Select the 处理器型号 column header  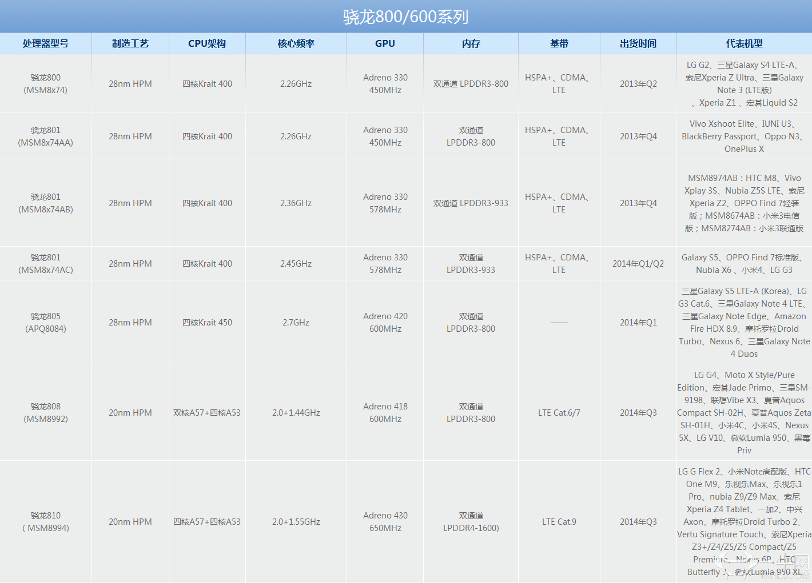[46, 43]
